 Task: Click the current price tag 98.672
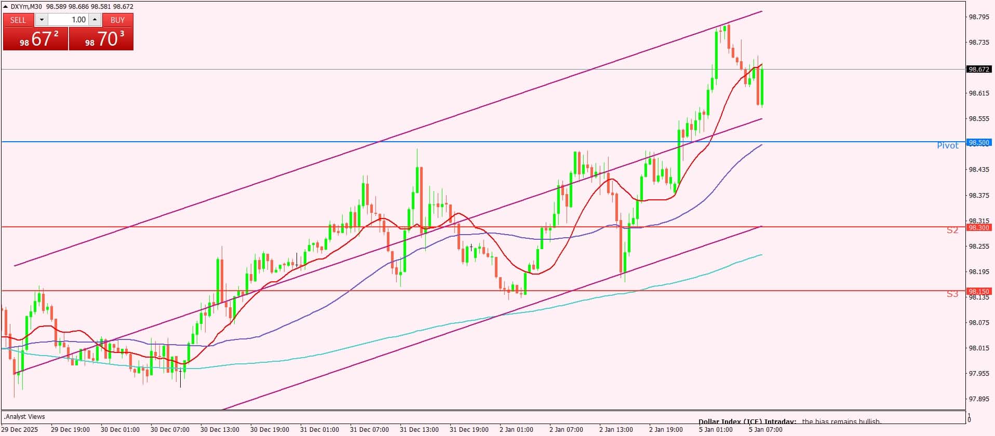(x=978, y=69)
